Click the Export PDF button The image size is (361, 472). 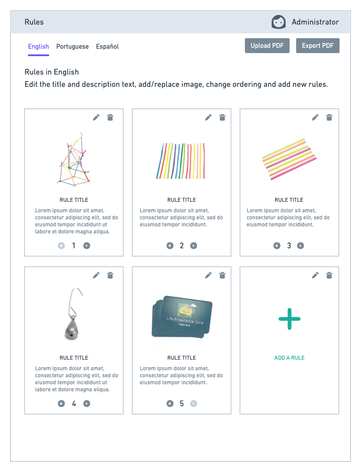tap(318, 46)
